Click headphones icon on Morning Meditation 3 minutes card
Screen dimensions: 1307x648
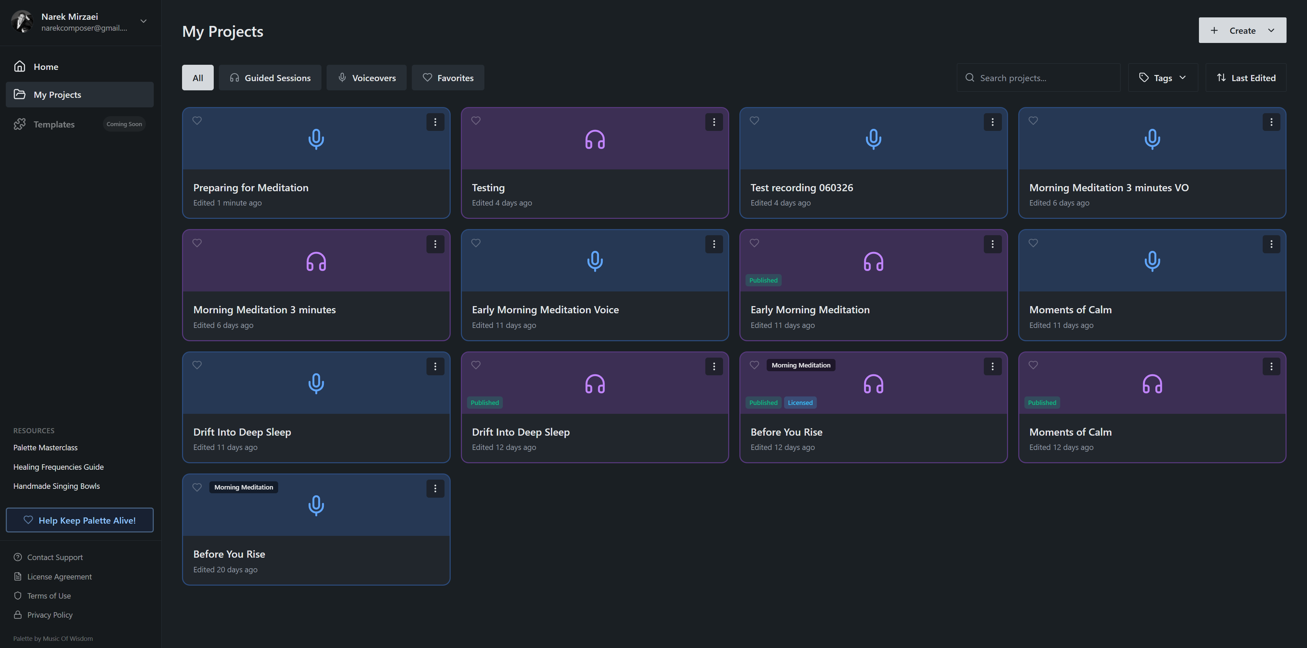pyautogui.click(x=316, y=261)
